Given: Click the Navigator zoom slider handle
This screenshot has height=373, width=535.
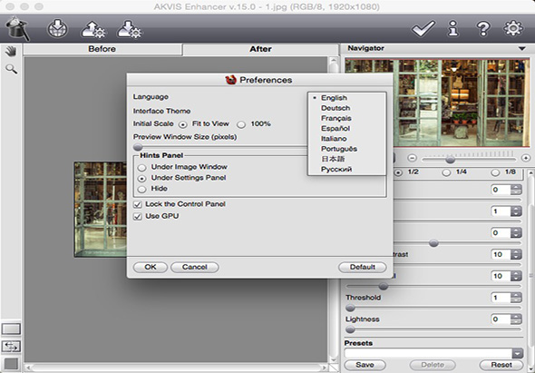Looking at the screenshot, I should [x=451, y=159].
